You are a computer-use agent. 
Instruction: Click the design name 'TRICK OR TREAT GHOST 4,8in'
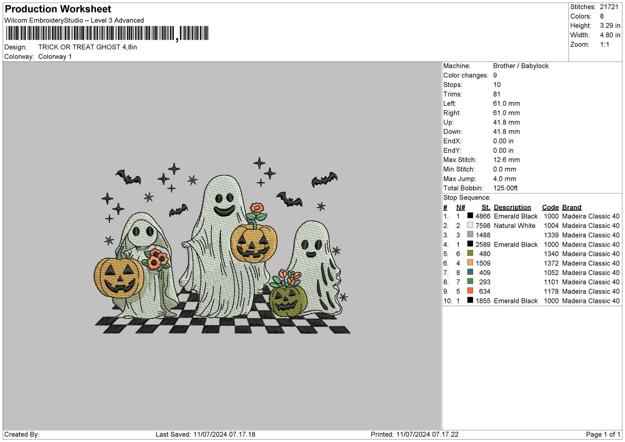point(87,47)
